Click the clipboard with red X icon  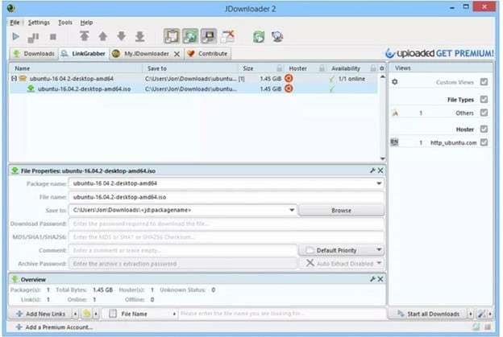(227, 36)
